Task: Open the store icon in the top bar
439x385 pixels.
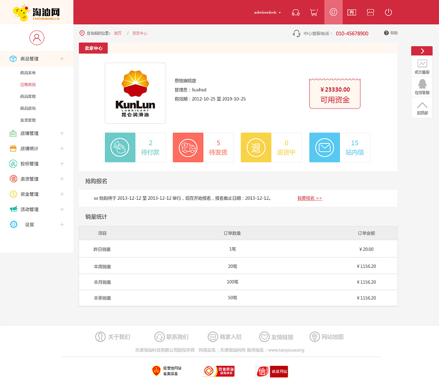Action: coord(370,12)
